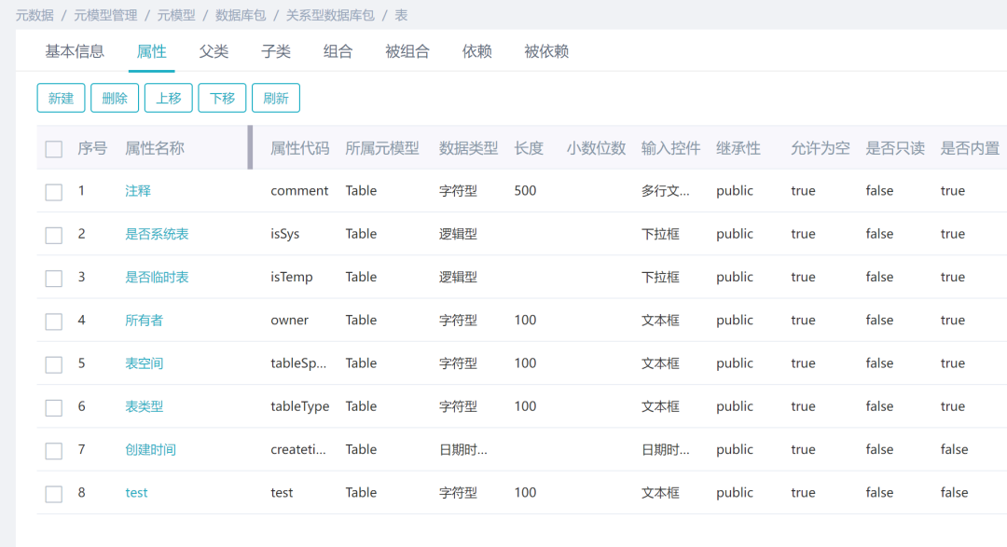Check the box for row 注释

click(54, 192)
